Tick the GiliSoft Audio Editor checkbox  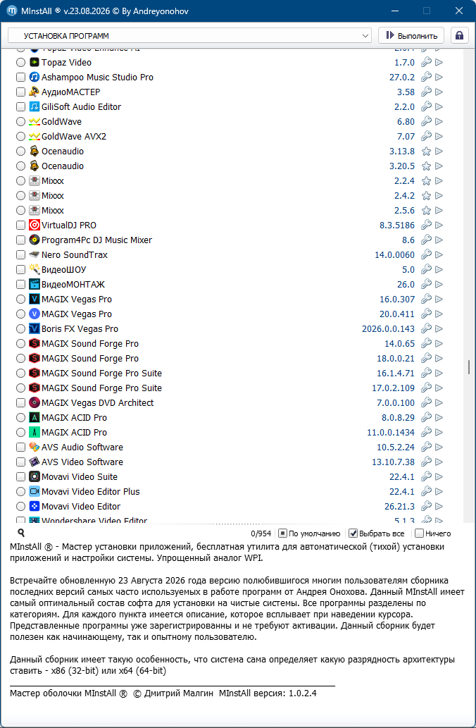click(x=21, y=107)
